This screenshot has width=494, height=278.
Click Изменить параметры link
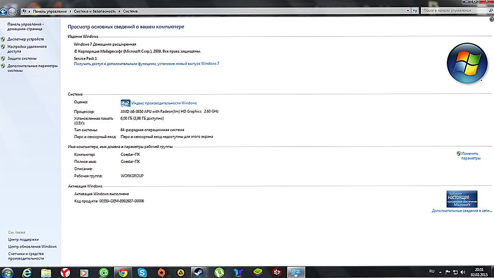pos(471,156)
